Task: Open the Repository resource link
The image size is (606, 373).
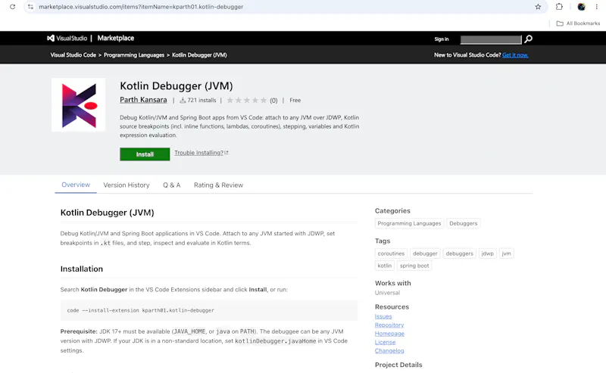Action: click(x=389, y=325)
